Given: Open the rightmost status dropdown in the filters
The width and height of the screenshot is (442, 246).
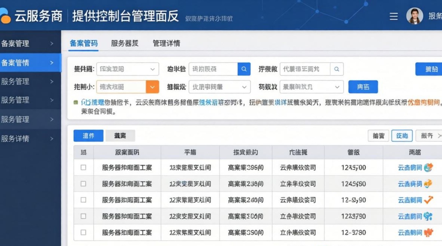Looking at the screenshot, I should click(x=311, y=87).
